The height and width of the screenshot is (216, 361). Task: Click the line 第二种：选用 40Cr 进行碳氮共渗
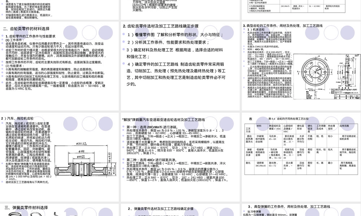152,160
